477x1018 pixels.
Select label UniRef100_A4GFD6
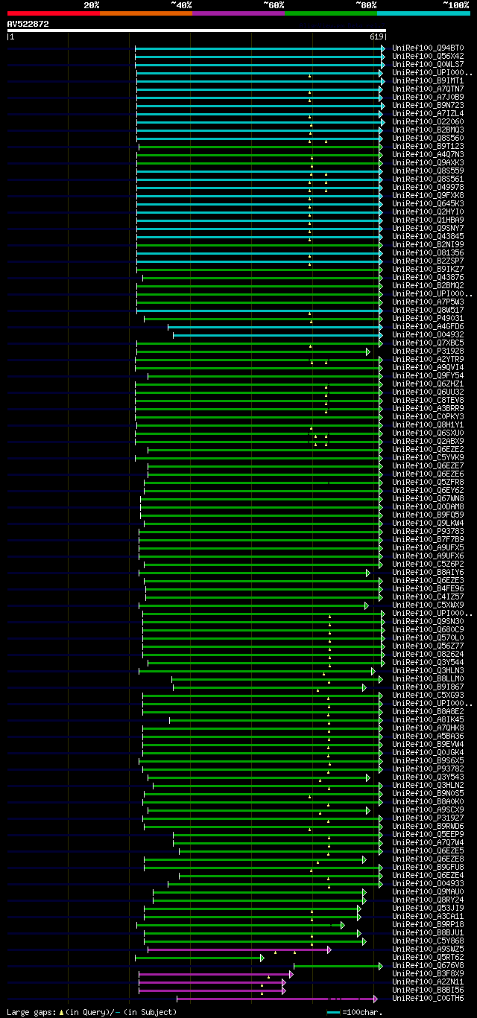click(x=428, y=327)
